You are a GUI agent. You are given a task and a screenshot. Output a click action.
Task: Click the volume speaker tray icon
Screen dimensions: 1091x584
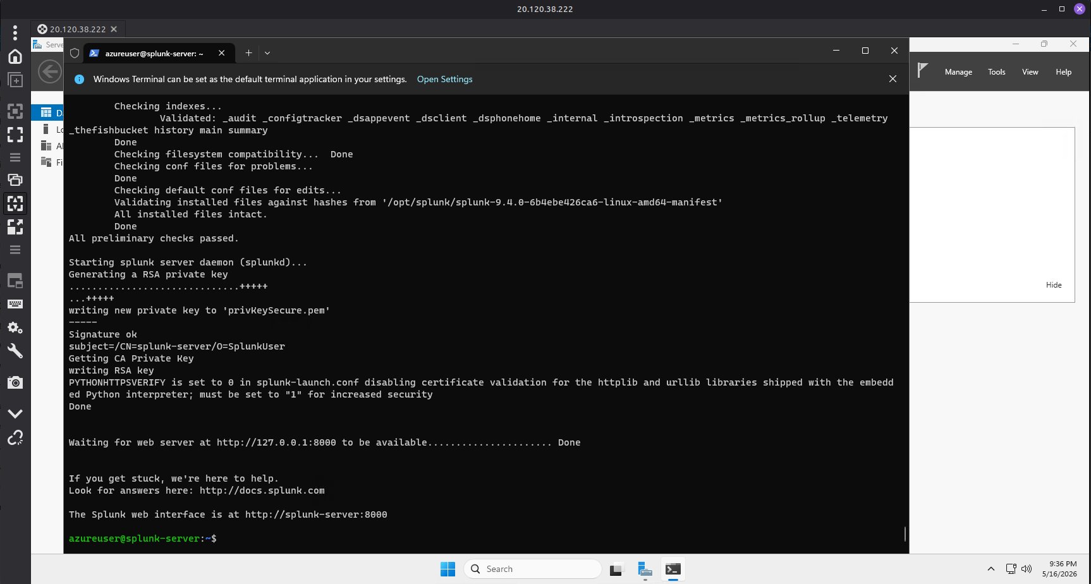click(x=1026, y=569)
